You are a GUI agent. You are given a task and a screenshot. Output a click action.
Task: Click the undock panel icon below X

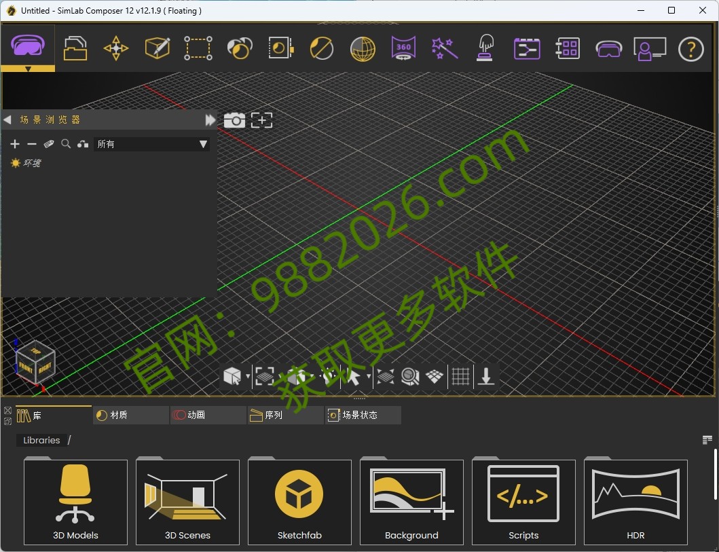[x=7, y=421]
